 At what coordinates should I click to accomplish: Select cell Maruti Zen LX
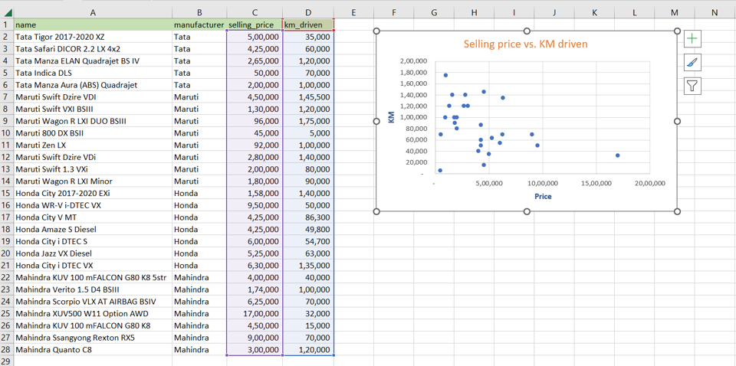pos(93,145)
